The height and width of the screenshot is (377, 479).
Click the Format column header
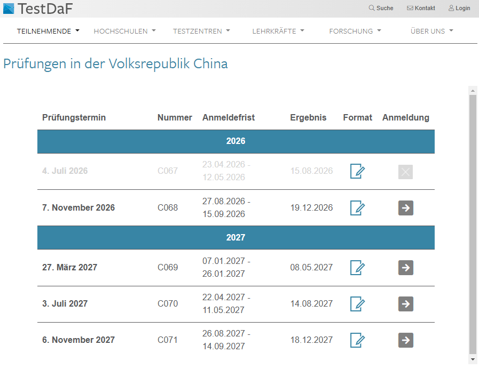[x=357, y=117]
